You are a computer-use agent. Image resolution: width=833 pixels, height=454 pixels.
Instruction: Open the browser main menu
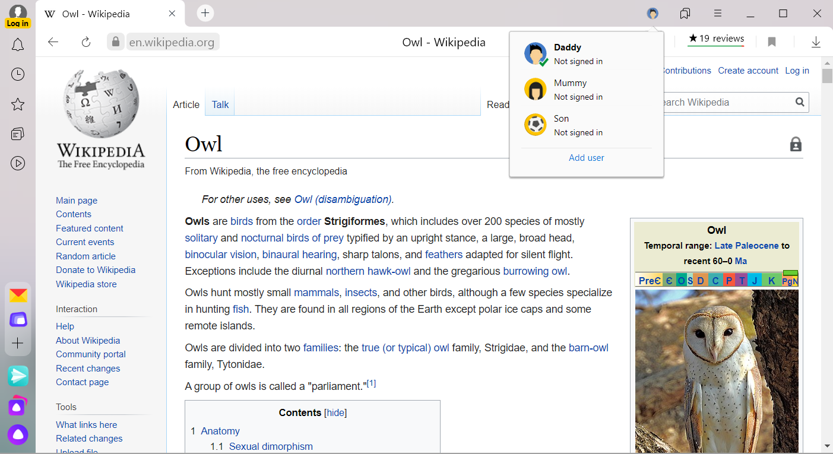[718, 13]
